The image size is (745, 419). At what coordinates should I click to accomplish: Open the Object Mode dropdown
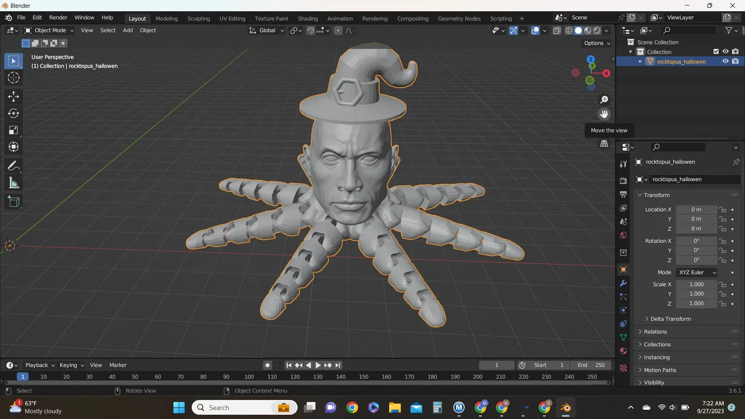(x=49, y=30)
